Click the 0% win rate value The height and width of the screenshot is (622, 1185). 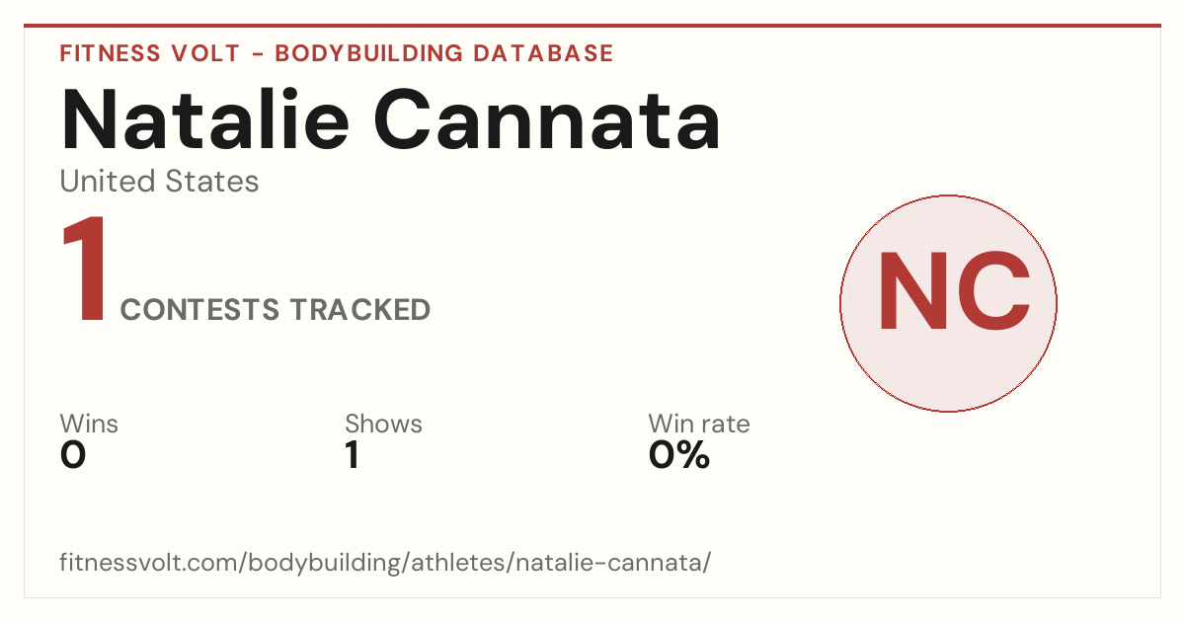[678, 455]
